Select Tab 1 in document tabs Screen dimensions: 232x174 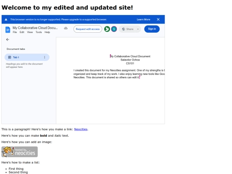pyautogui.click(x=27, y=57)
